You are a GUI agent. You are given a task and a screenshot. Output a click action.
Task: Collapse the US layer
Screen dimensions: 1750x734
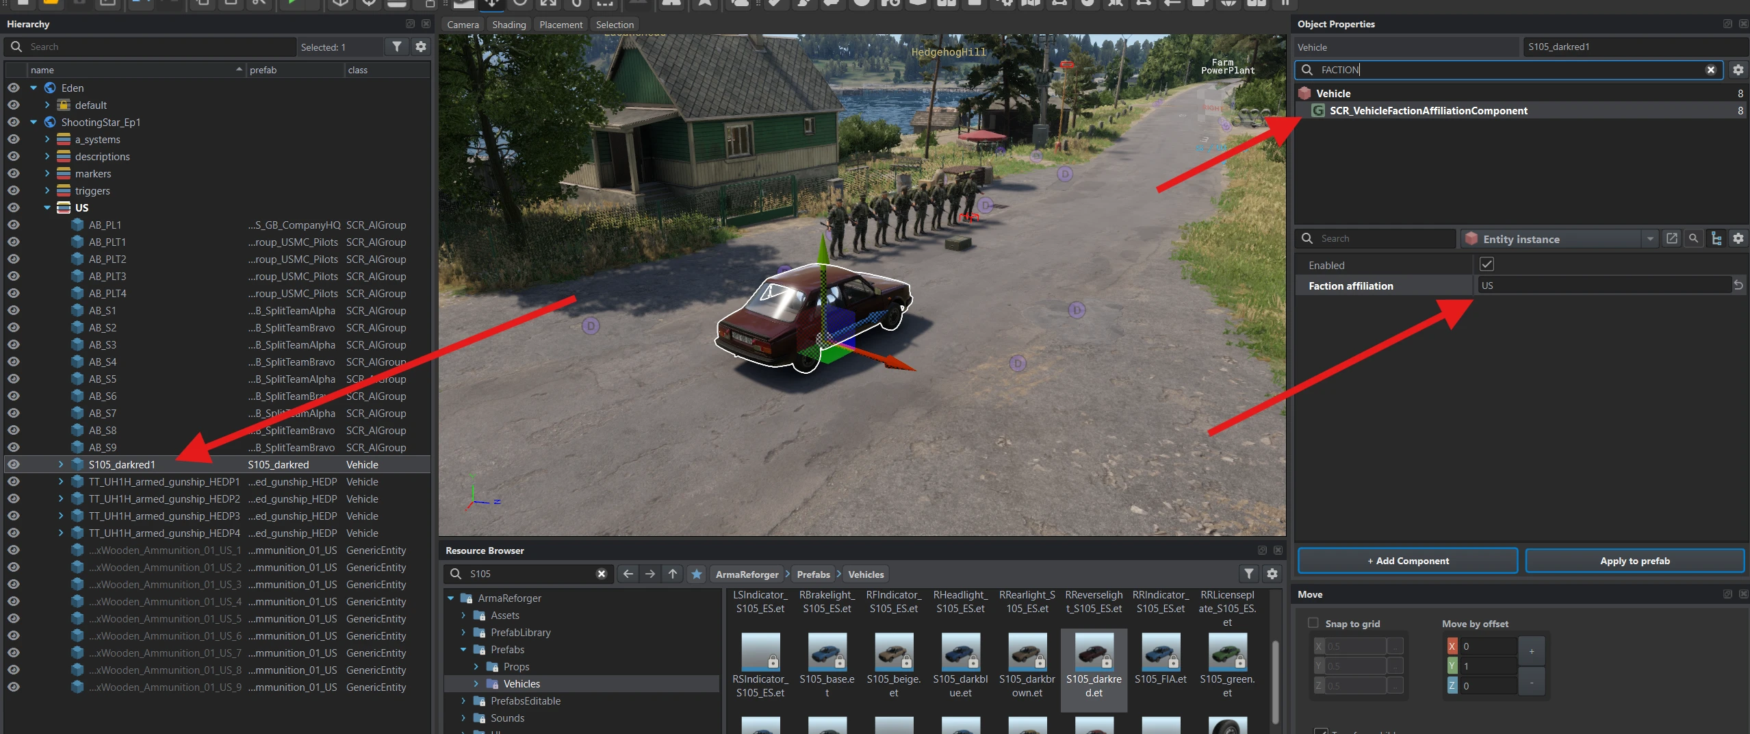(x=47, y=207)
